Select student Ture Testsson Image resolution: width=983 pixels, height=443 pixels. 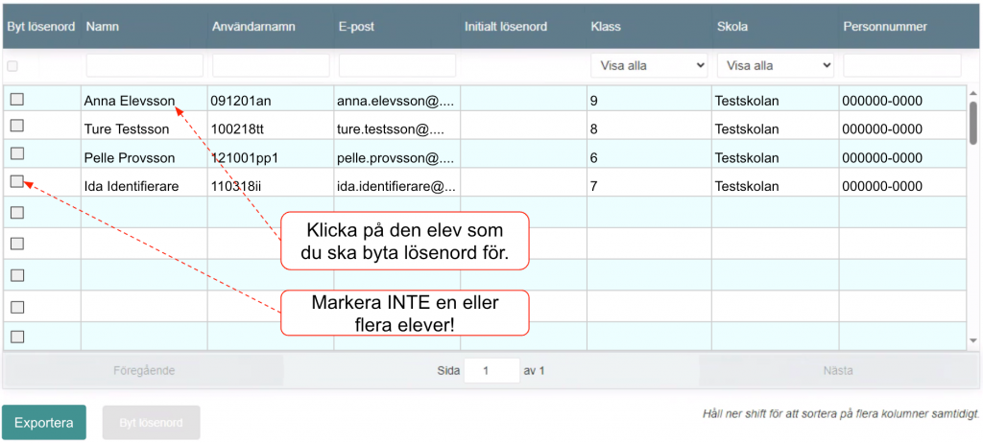pos(127,129)
